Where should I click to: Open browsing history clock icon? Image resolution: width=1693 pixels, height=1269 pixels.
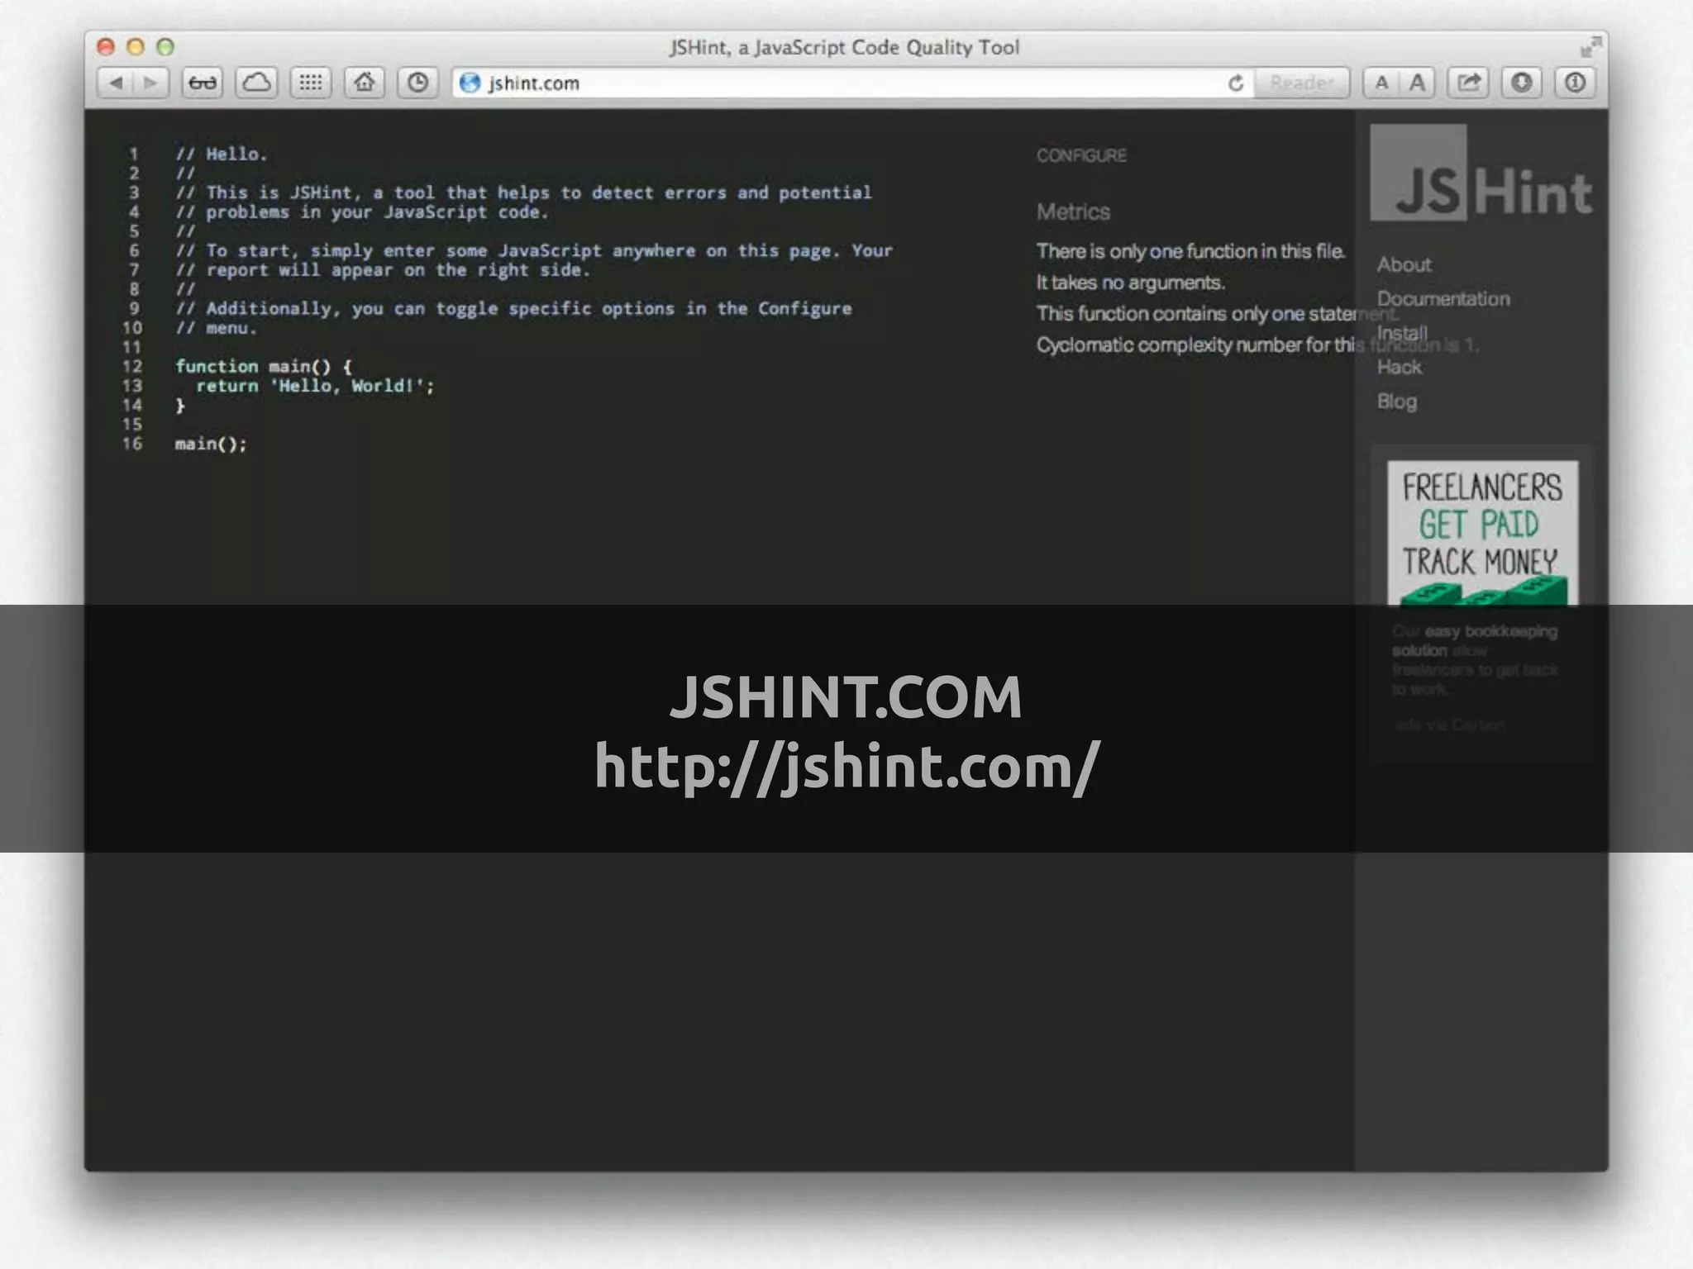coord(418,83)
